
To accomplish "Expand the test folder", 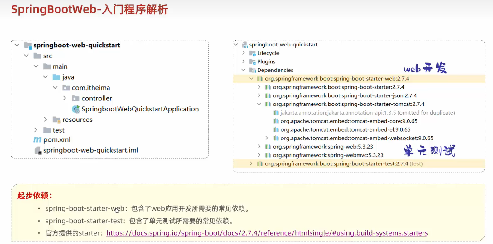I will (x=36, y=130).
